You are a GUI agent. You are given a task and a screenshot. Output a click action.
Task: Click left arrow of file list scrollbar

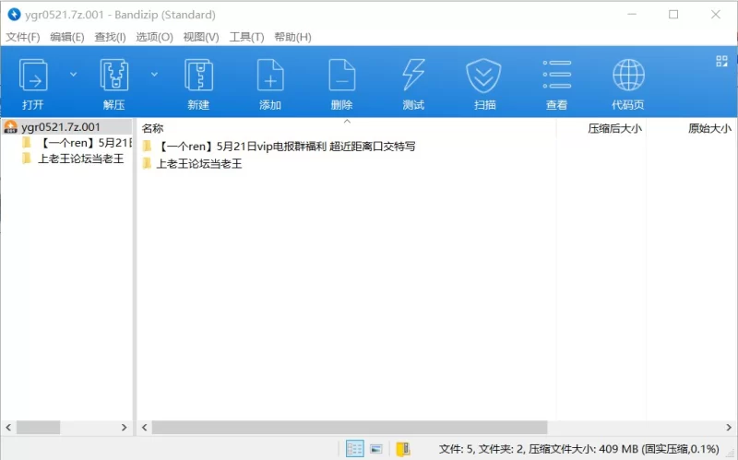click(x=145, y=428)
